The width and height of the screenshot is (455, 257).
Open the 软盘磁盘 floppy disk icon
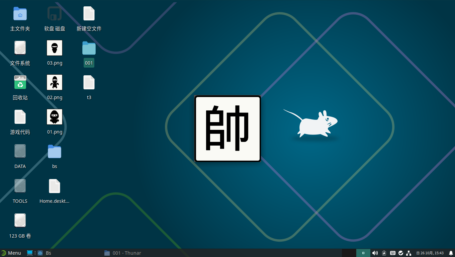pos(54,14)
